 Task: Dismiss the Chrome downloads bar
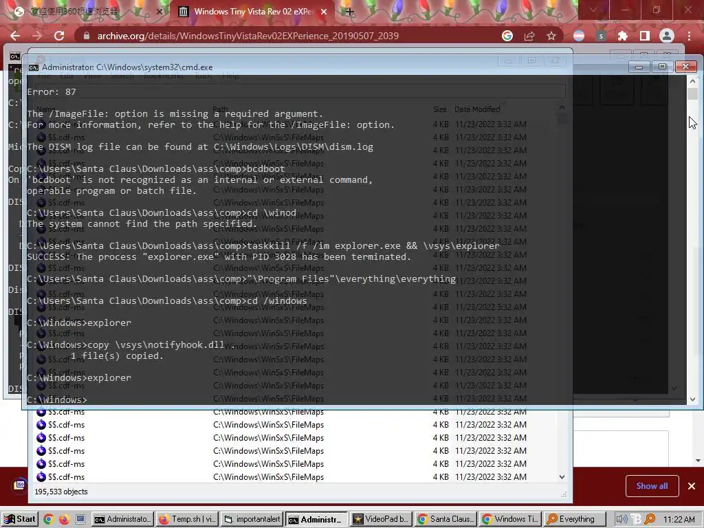point(692,486)
